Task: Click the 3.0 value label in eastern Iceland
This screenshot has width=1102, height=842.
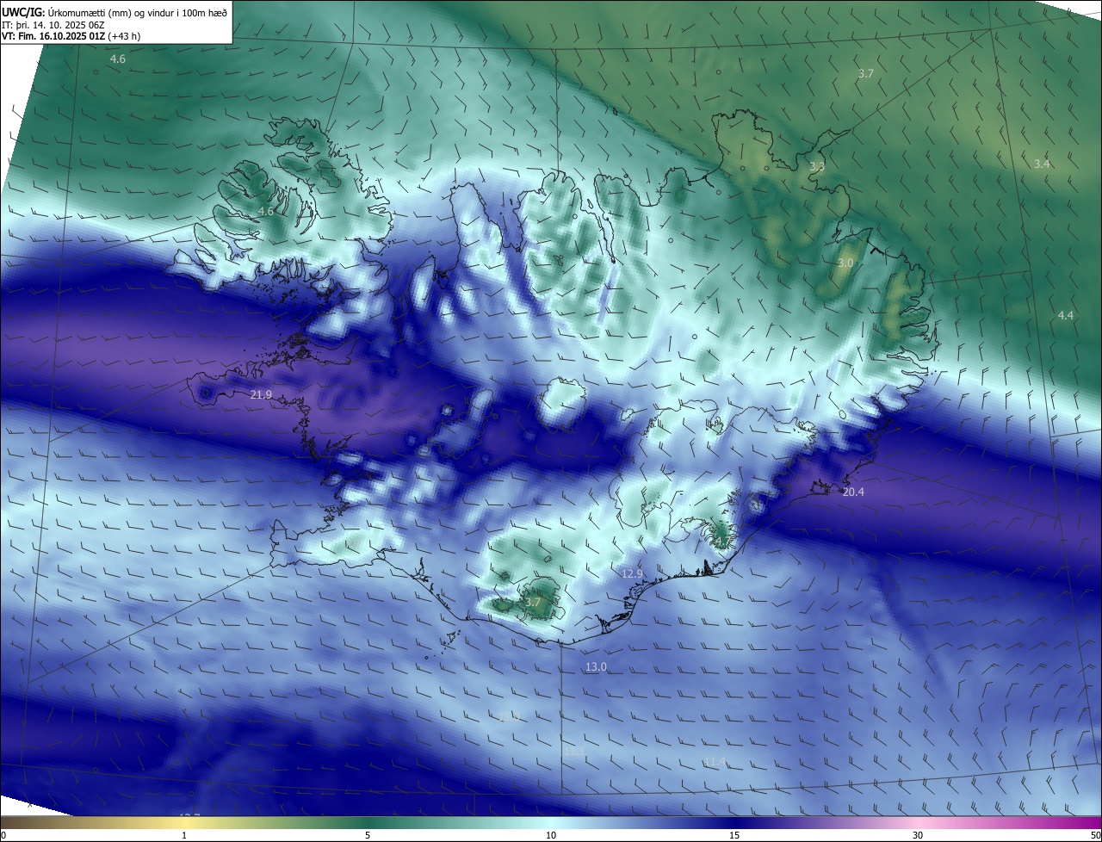Action: 845,263
